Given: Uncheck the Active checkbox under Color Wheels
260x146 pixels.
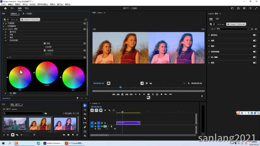Looking at the screenshot, I should coord(45,43).
